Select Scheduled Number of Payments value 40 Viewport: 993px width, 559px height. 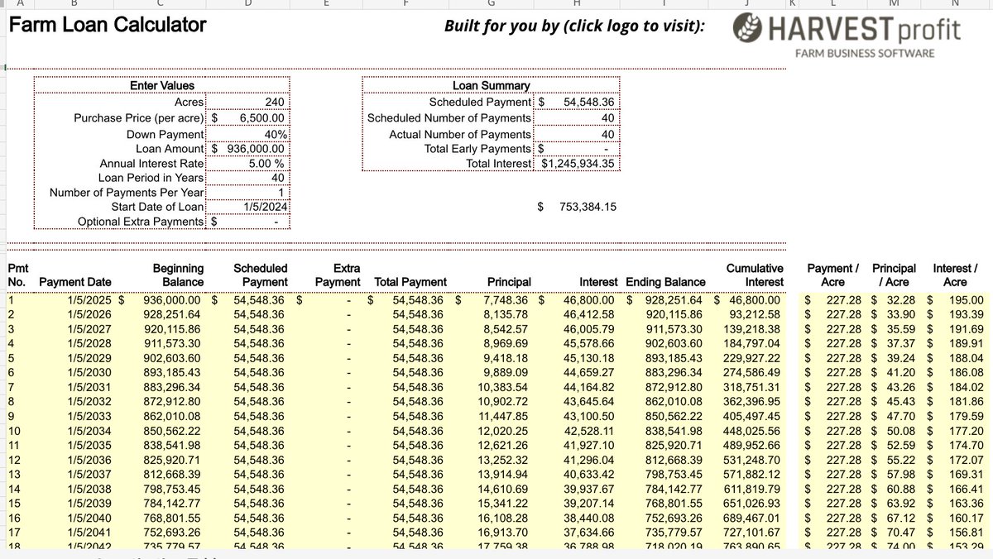coord(576,118)
